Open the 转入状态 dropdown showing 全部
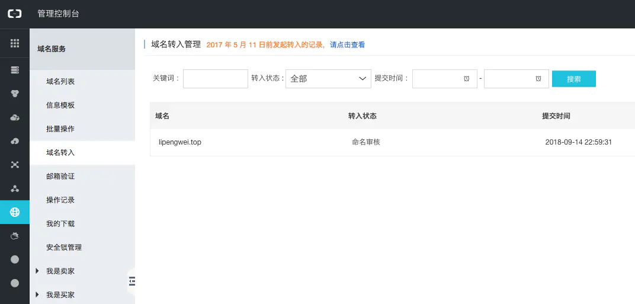 coord(328,79)
